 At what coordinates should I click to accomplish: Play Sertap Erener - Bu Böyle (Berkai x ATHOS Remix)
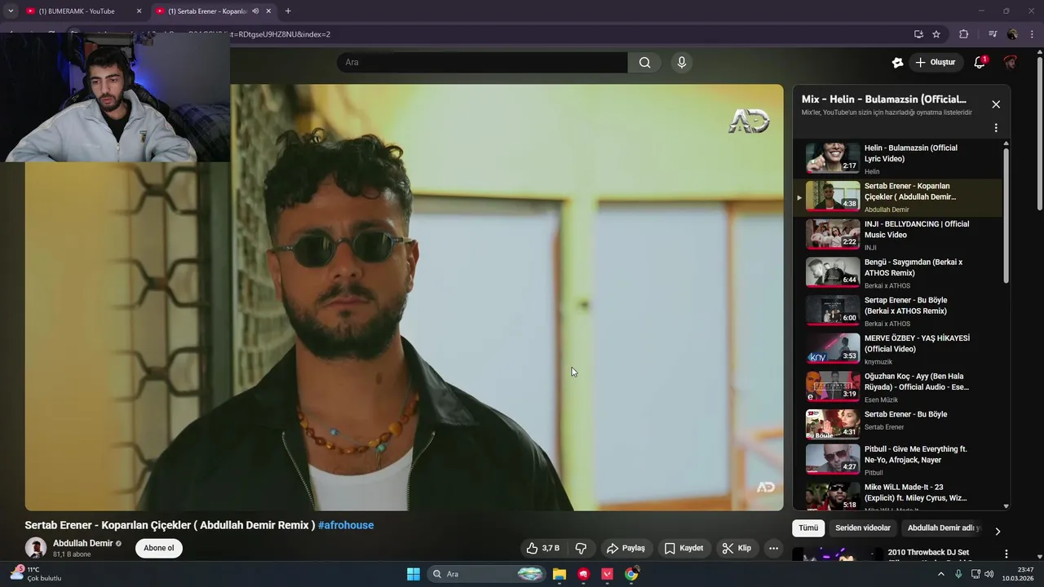(x=897, y=311)
